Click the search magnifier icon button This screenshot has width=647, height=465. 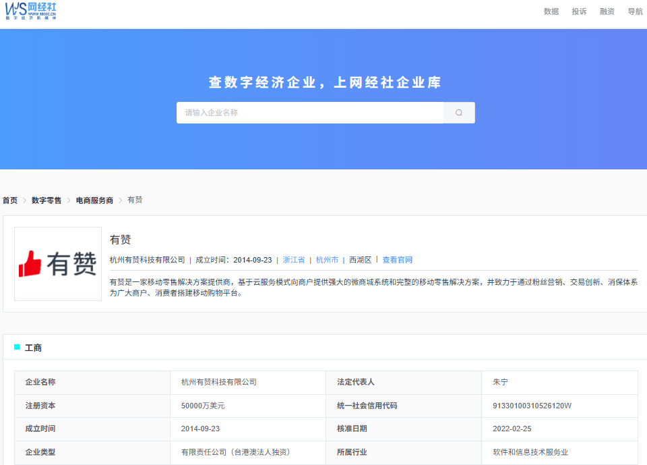(459, 113)
